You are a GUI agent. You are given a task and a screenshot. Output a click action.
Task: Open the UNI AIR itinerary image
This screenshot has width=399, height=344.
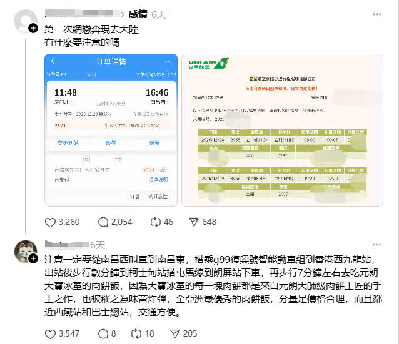coord(282,130)
